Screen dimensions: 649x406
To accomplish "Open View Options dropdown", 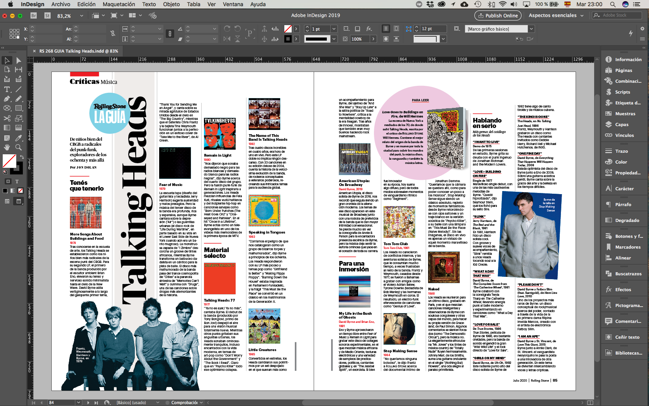I will pos(99,16).
